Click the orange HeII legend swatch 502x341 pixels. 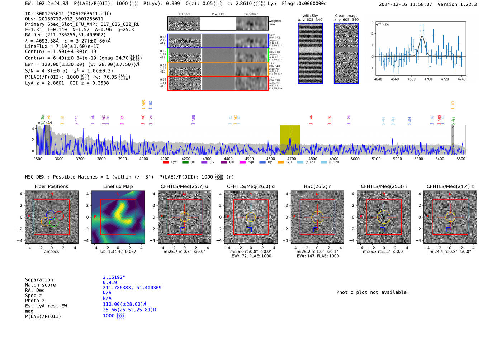pos(280,162)
